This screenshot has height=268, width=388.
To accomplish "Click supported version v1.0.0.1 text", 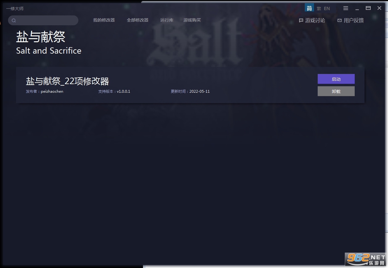I will (x=123, y=91).
